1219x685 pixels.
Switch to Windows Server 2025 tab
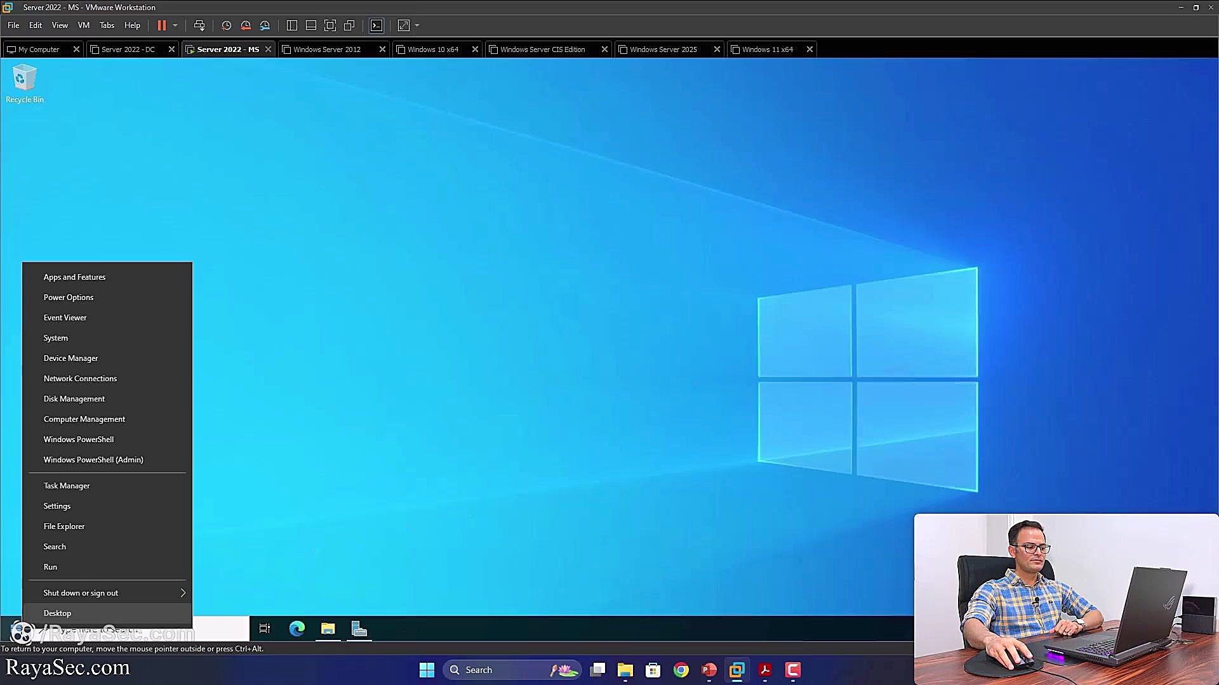tap(663, 49)
